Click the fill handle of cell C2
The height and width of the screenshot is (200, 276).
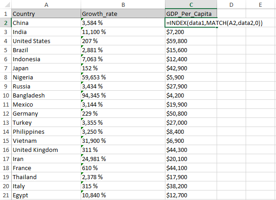tap(217, 27)
